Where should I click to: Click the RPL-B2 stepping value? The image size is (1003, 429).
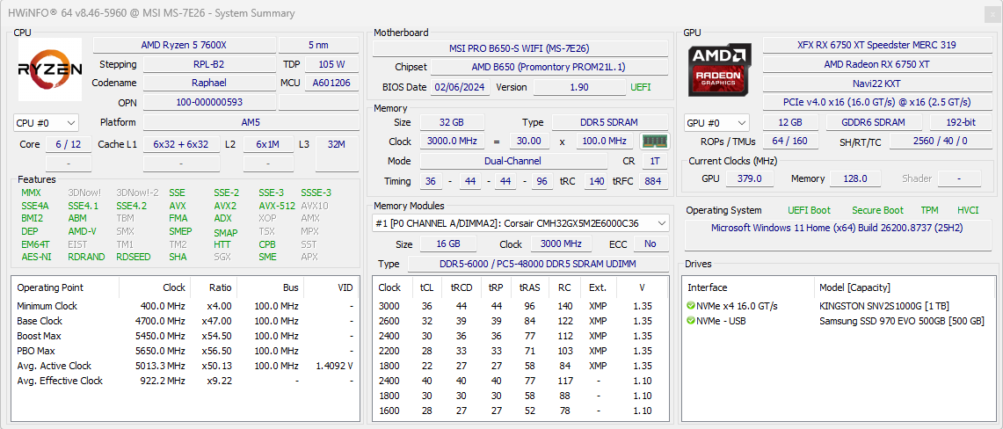(208, 64)
